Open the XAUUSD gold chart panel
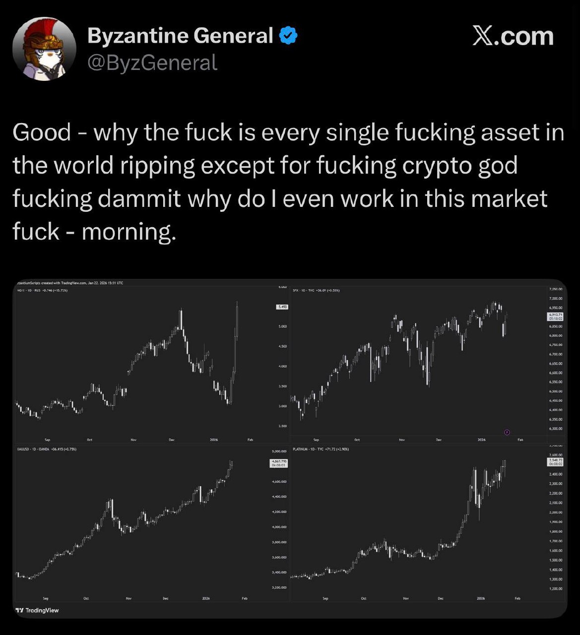This screenshot has height=635, width=580. 144,521
